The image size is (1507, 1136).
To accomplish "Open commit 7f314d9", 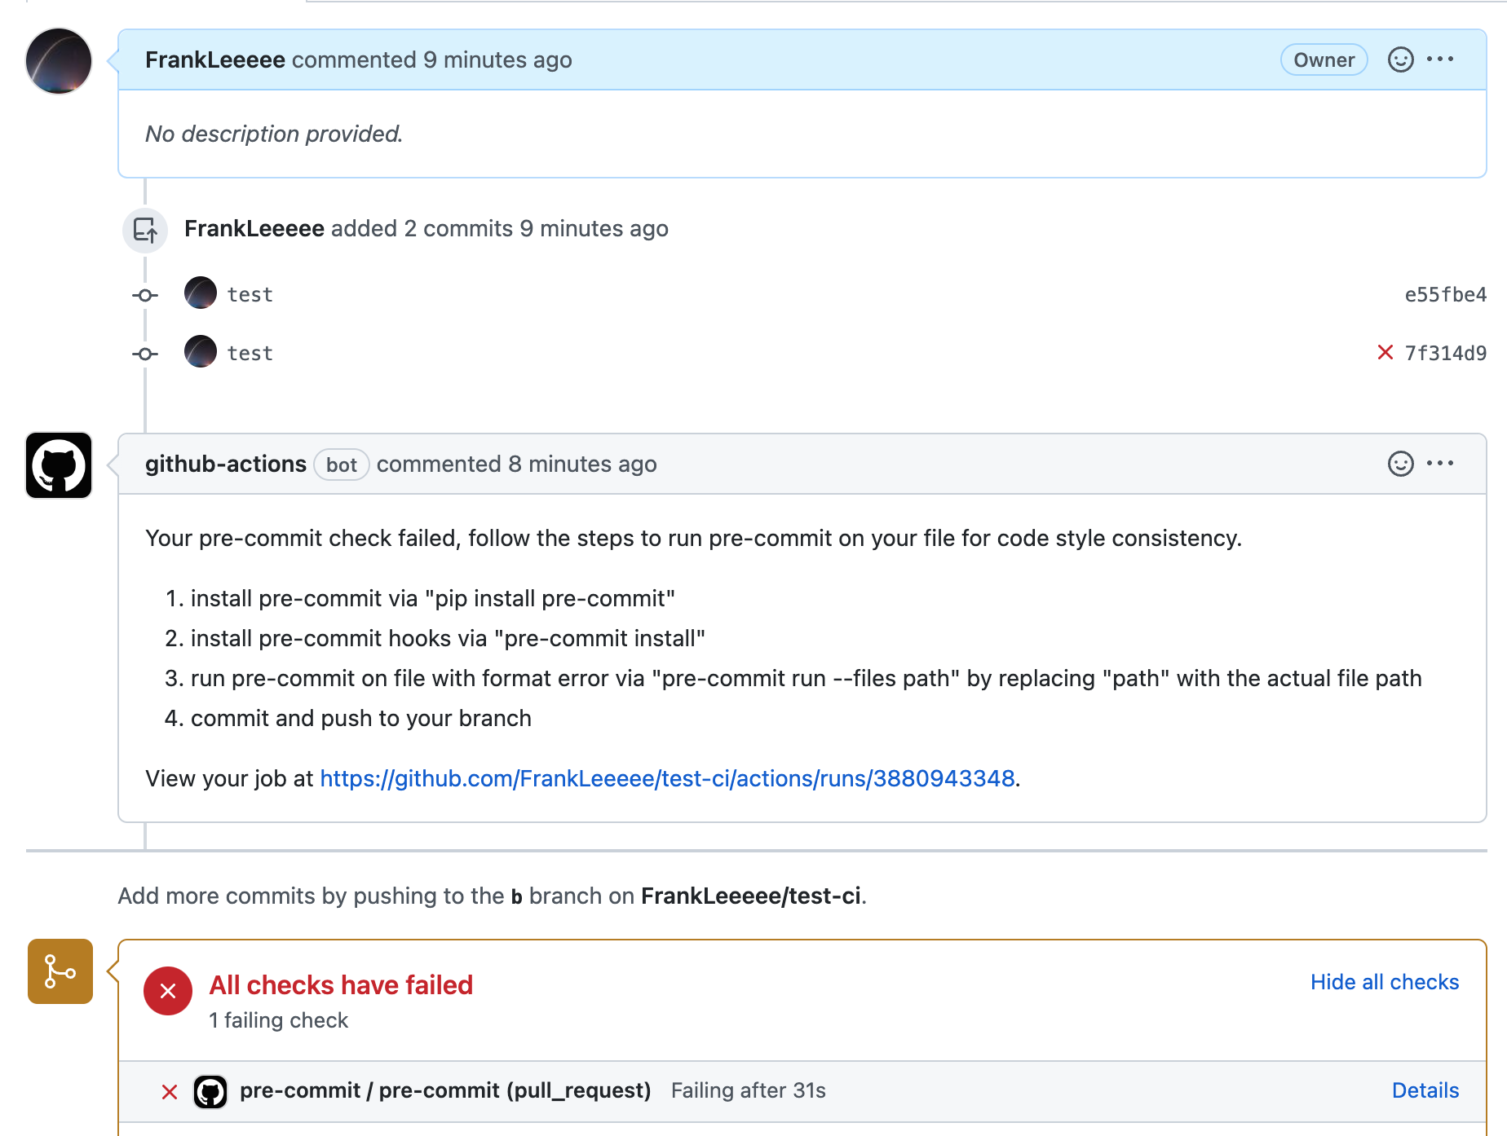I will tap(1445, 353).
